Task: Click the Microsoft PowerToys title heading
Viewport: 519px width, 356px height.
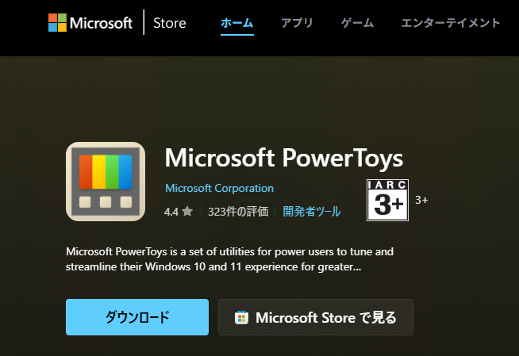Action: pyautogui.click(x=284, y=158)
